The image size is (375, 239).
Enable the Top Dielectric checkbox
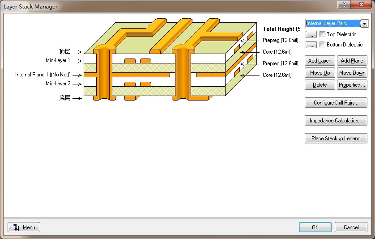(322, 34)
